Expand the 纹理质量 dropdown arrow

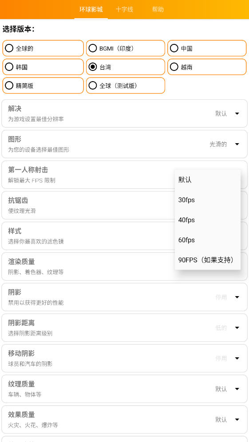click(237, 389)
